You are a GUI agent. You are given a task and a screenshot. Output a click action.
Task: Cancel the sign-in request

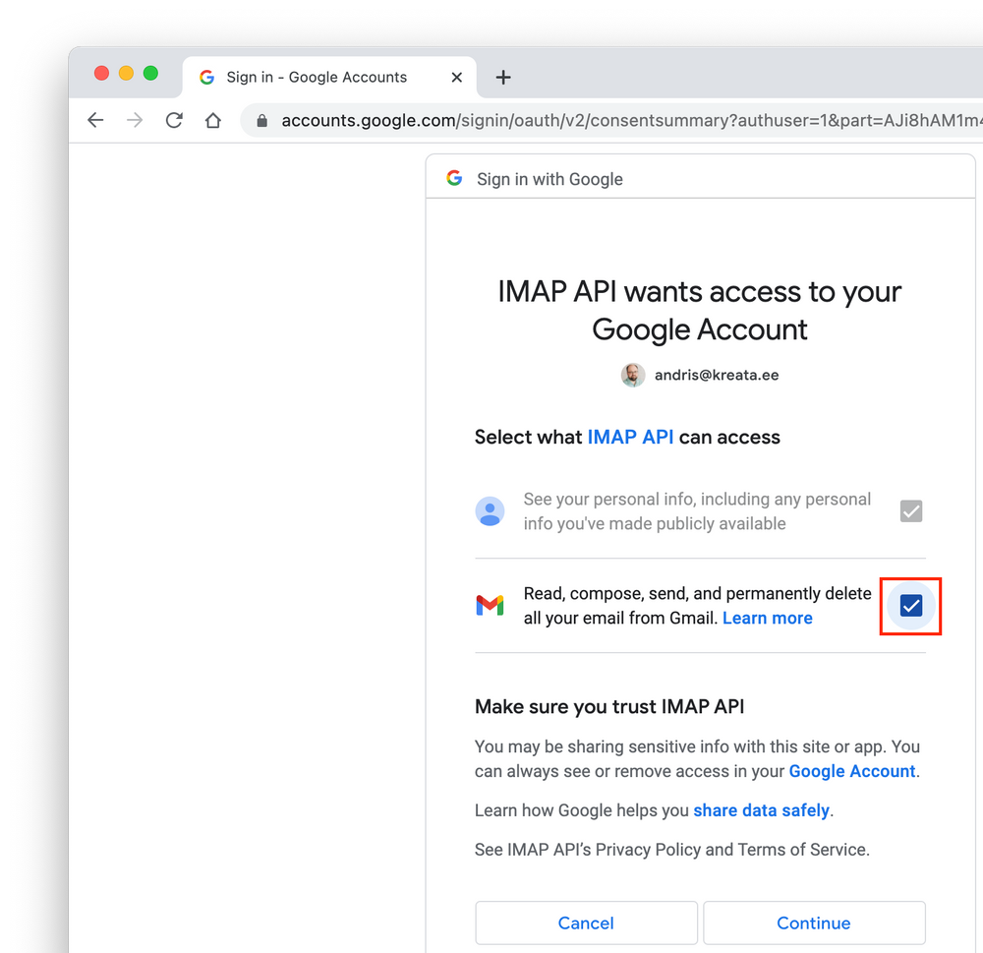pos(586,923)
